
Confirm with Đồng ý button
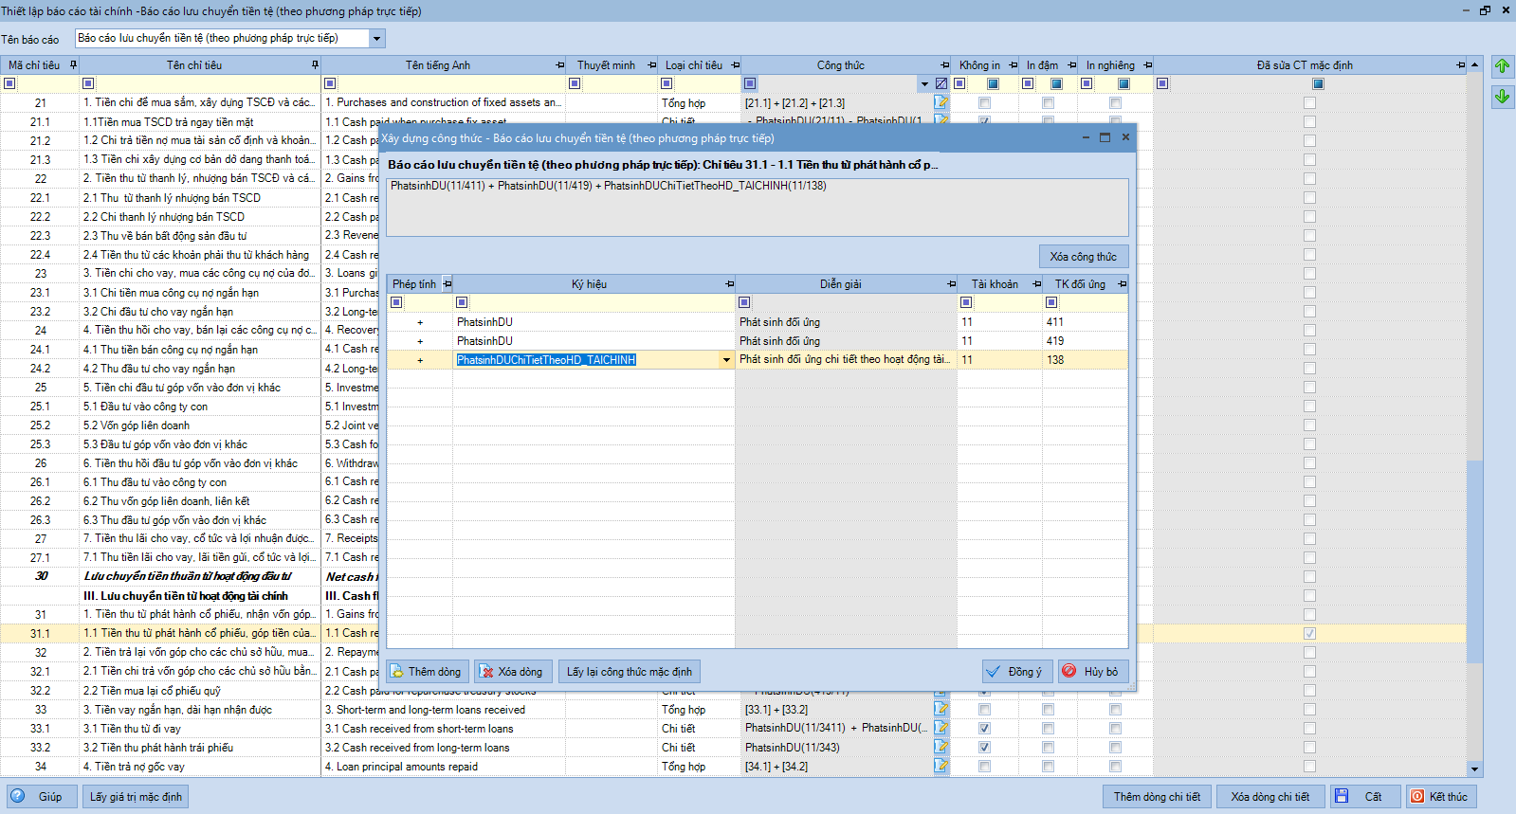[1015, 672]
